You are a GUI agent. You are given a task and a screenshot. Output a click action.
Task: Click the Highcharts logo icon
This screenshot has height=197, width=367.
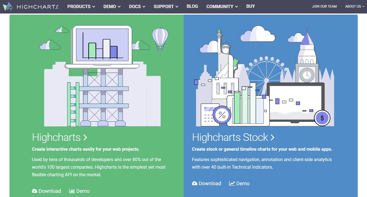coord(8,7)
